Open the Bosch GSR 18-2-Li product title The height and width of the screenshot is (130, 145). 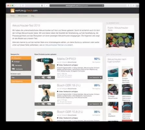click(69, 85)
